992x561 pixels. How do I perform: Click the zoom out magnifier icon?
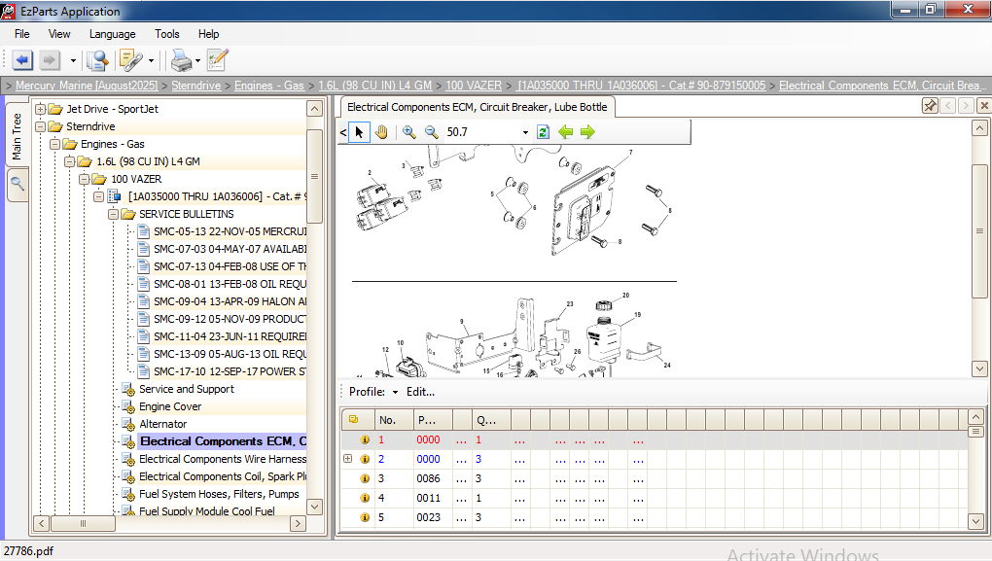(432, 132)
